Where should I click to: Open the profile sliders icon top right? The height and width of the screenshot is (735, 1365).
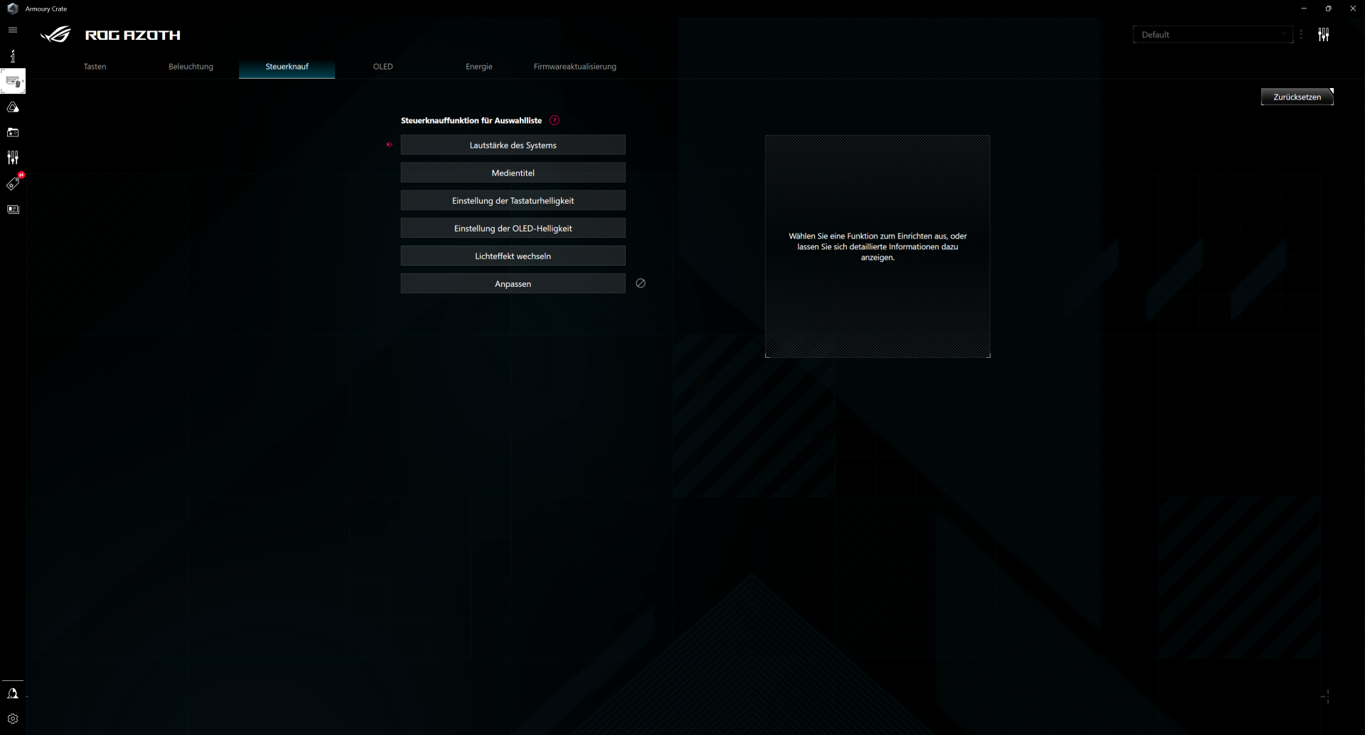pos(1323,35)
